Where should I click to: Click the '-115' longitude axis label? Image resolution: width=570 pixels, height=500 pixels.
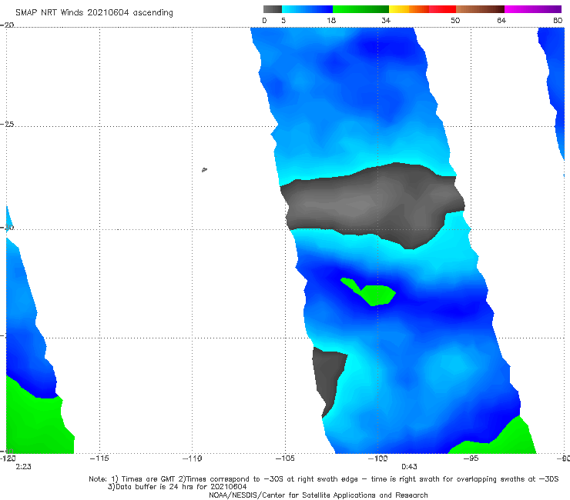pos(99,458)
